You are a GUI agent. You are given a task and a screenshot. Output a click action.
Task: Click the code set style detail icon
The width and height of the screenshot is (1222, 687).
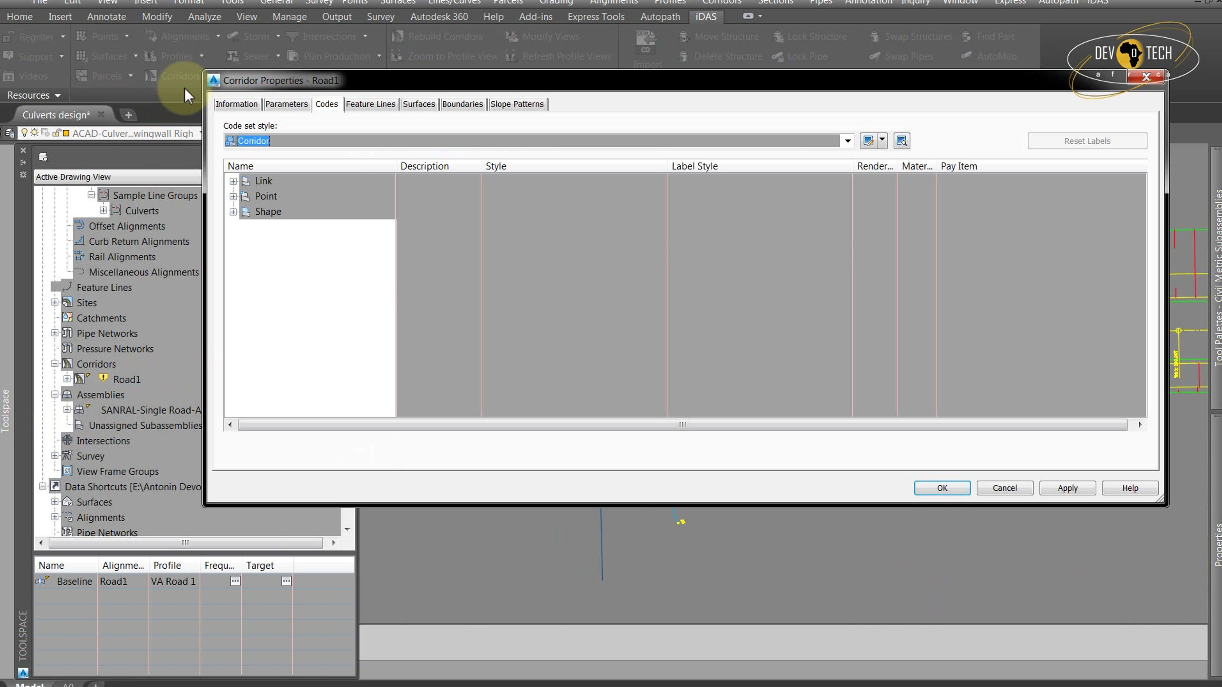[901, 141]
